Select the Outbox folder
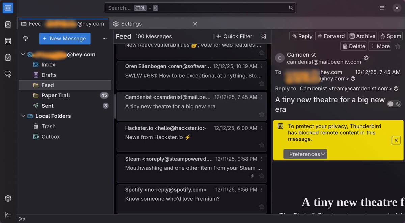Screen dimensions: 405x223 pyautogui.click(x=65, y=137)
